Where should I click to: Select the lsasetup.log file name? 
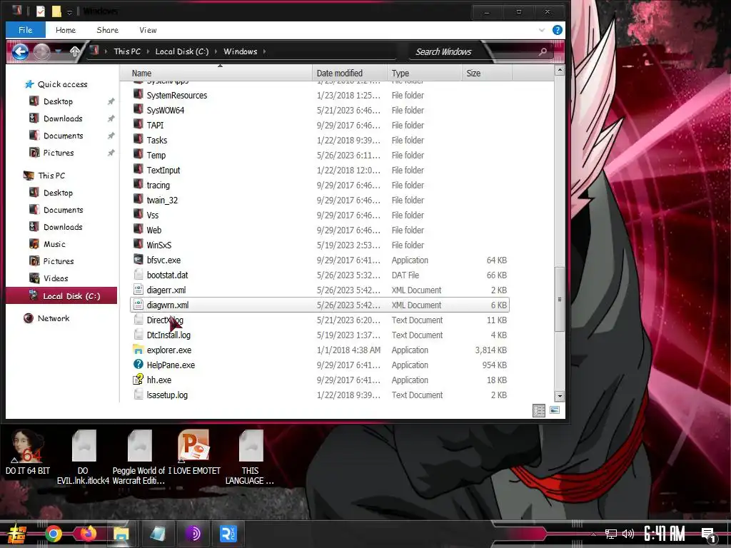click(x=167, y=395)
